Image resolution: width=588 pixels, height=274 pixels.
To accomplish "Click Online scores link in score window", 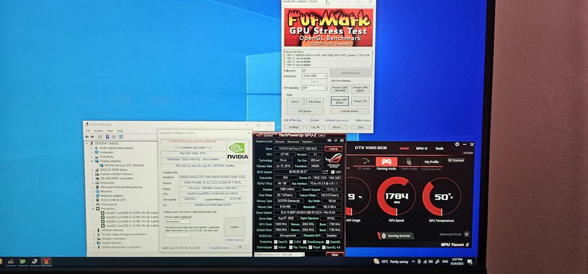I will [235, 240].
